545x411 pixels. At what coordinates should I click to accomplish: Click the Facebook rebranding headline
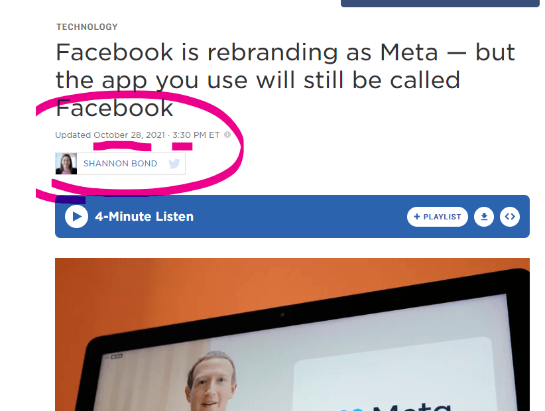tap(285, 80)
